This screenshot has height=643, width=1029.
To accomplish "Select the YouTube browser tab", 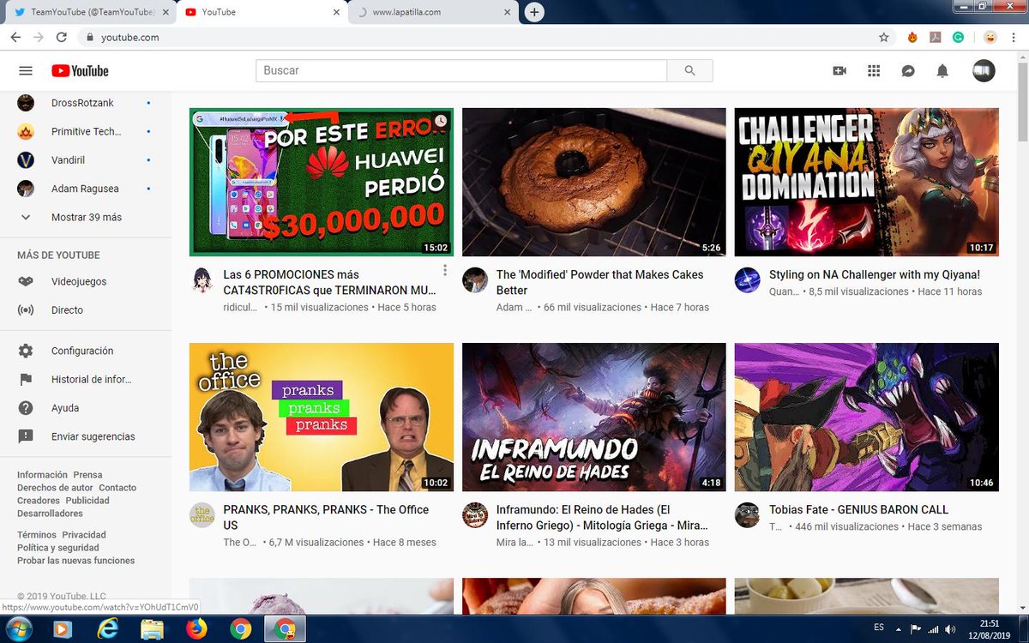I will point(262,12).
